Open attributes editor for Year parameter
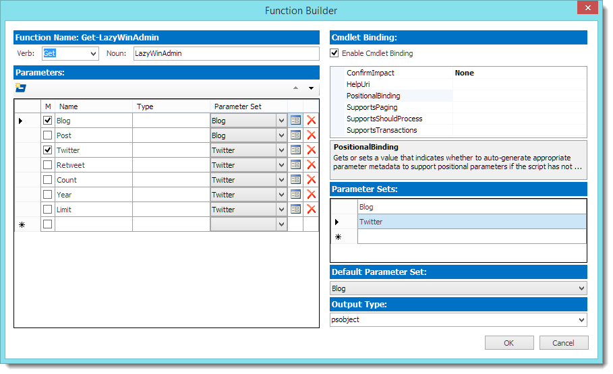 pos(295,195)
